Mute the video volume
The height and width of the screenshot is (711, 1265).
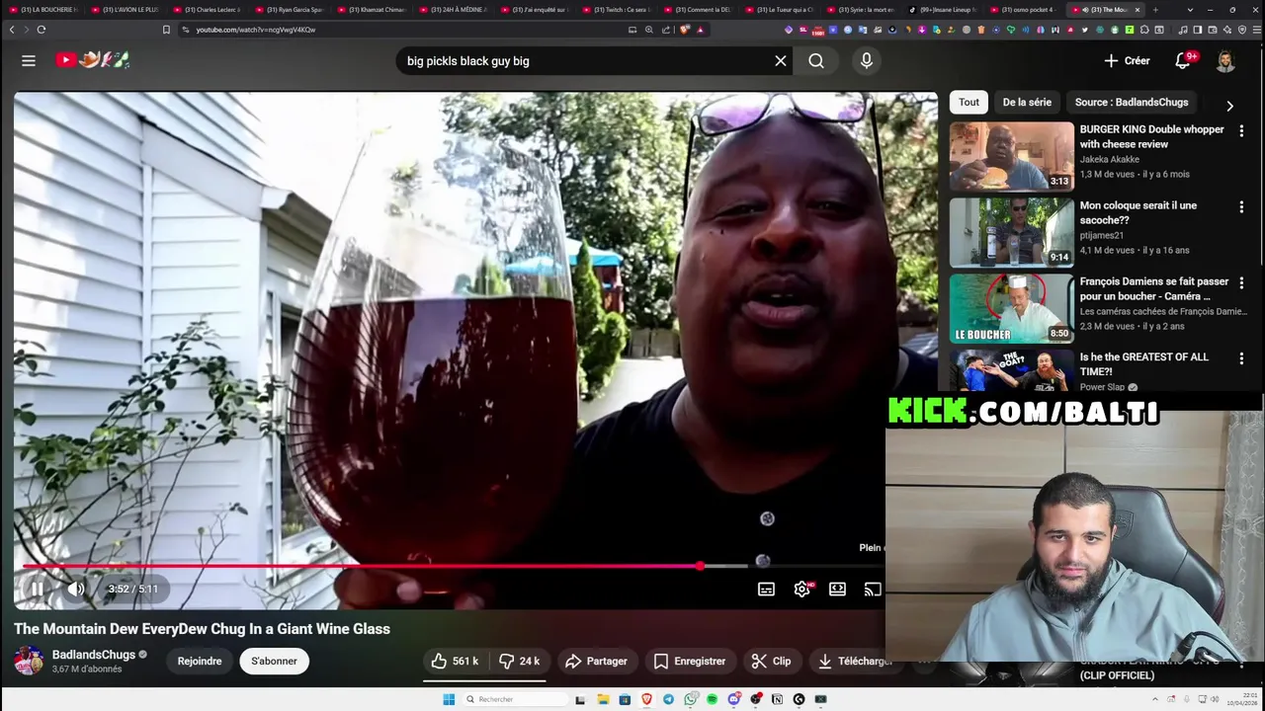click(76, 589)
